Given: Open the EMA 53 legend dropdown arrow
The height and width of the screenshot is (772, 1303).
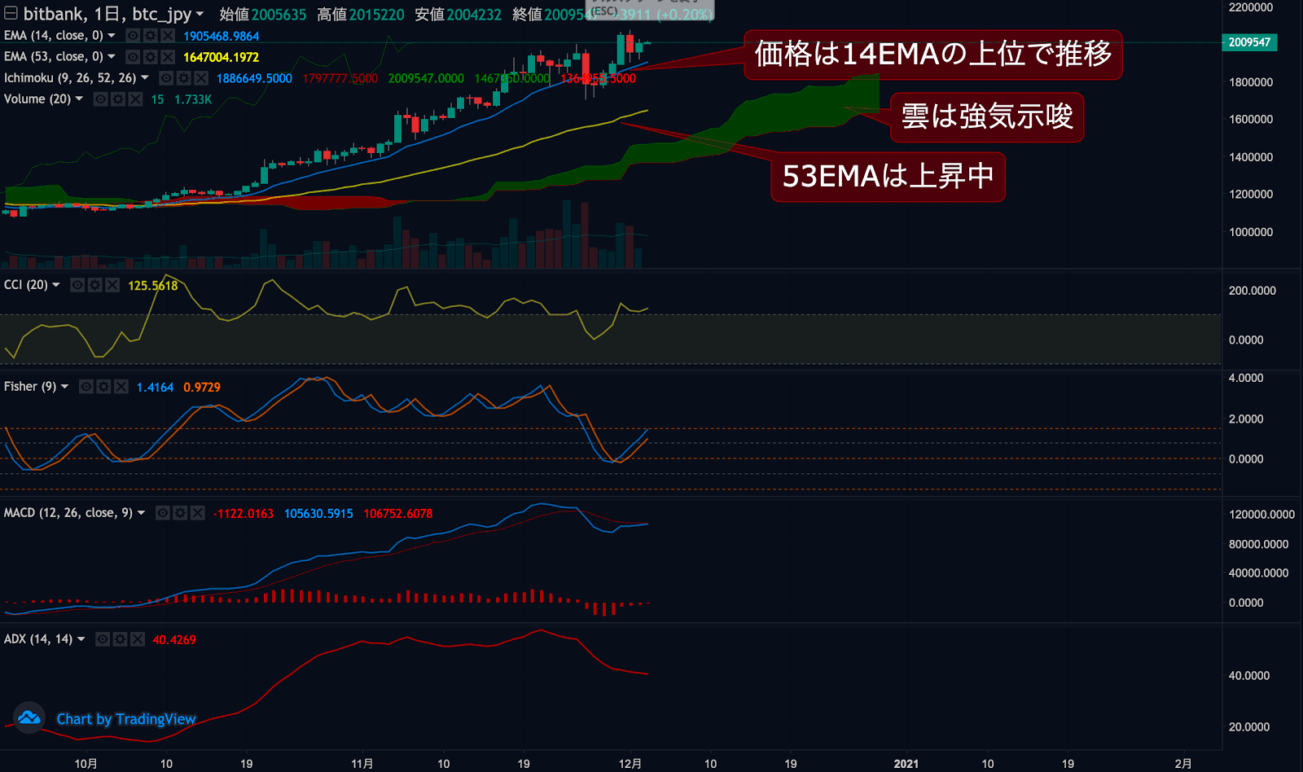Looking at the screenshot, I should click(x=112, y=57).
